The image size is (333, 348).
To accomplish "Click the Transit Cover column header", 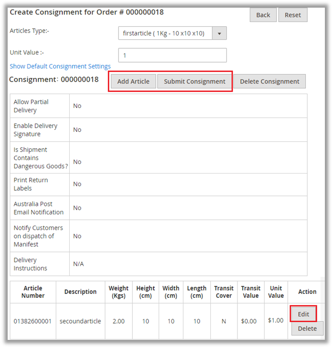I will pos(224,292).
